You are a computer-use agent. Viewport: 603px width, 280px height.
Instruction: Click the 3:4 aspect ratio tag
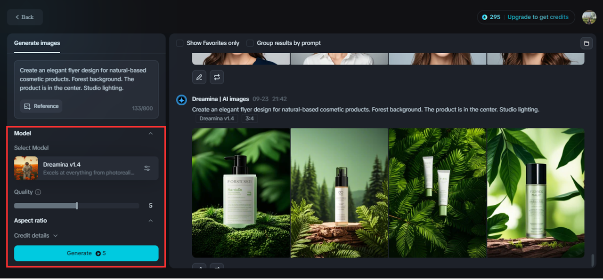(x=250, y=119)
